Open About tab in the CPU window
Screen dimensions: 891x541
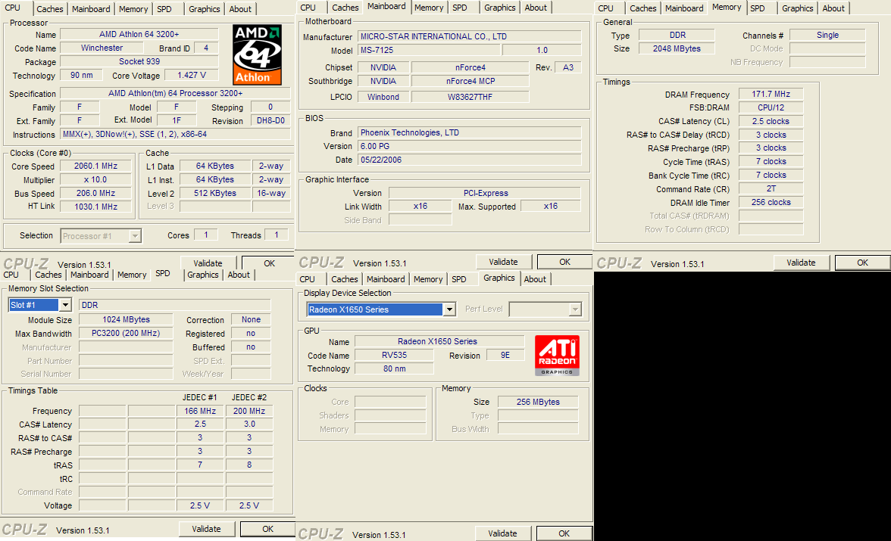240,9
